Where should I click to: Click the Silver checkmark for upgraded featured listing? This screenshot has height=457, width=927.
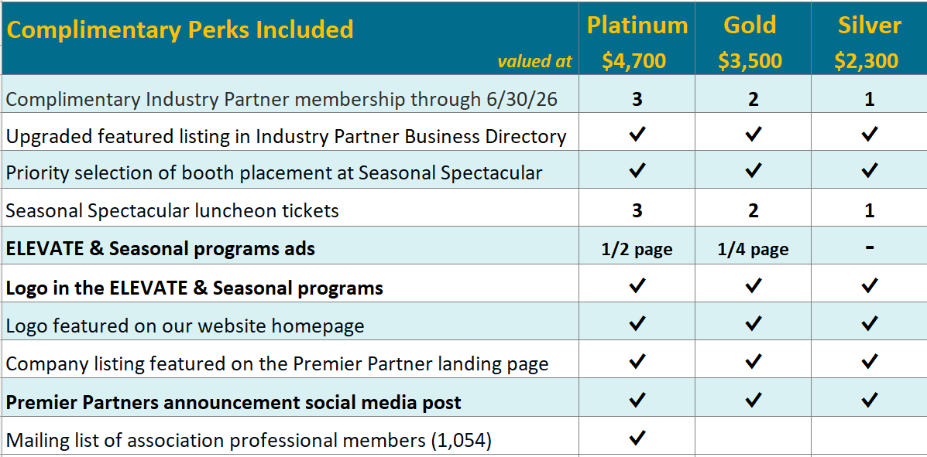pyautogui.click(x=869, y=135)
